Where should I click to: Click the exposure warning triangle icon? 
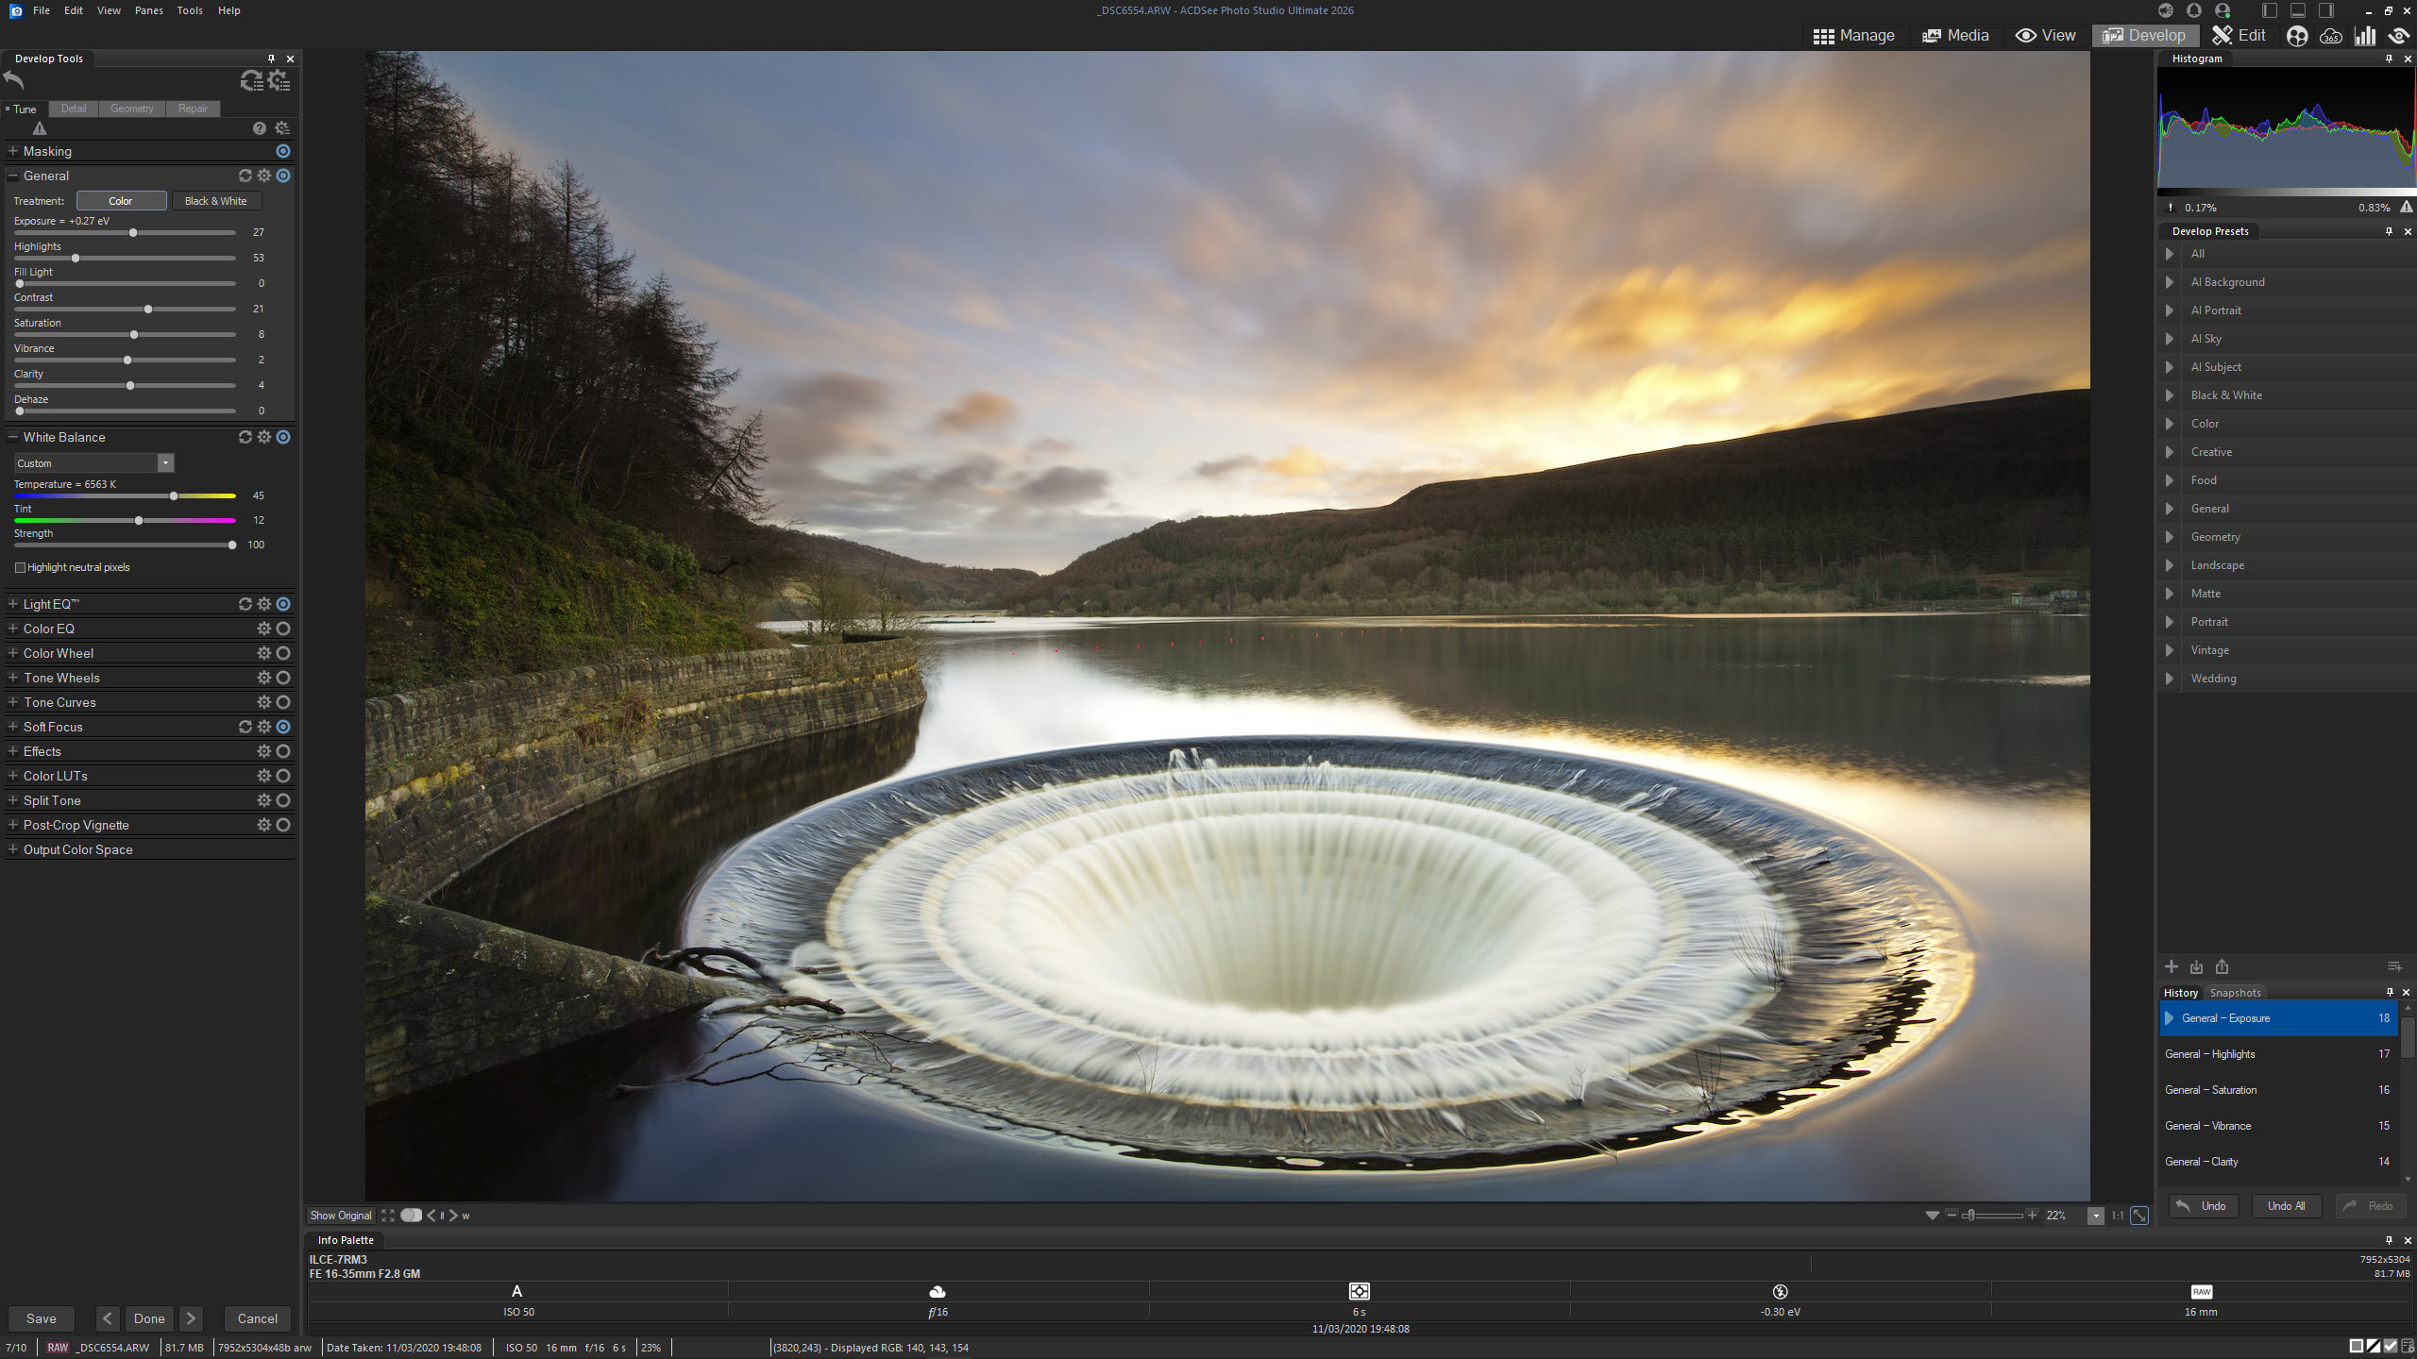40,128
